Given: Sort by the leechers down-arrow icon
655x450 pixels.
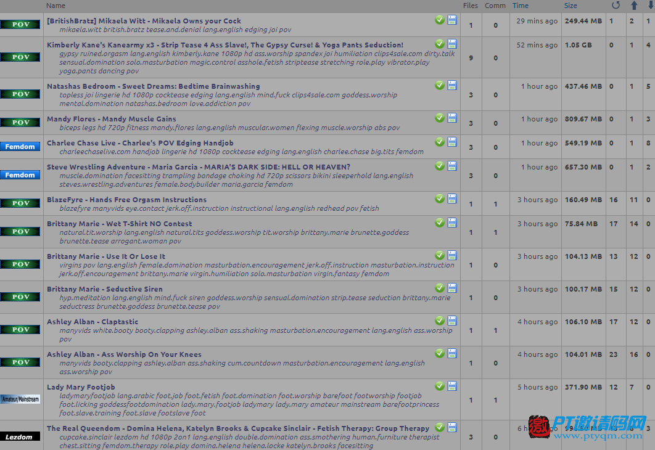Looking at the screenshot, I should point(651,6).
